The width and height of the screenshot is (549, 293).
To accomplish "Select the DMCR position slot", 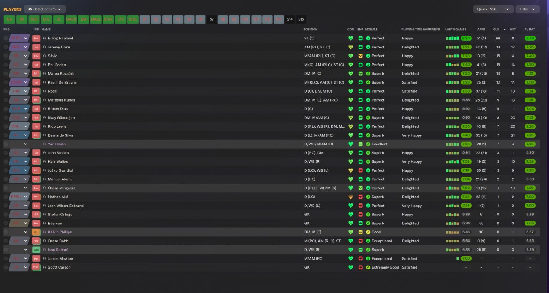I will click(71, 19).
